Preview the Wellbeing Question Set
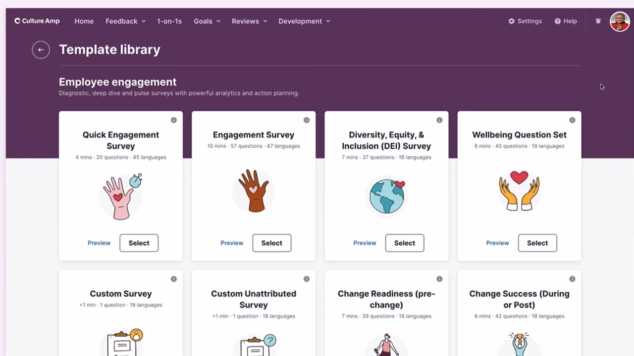Screen dimensions: 634x356 pyautogui.click(x=497, y=243)
